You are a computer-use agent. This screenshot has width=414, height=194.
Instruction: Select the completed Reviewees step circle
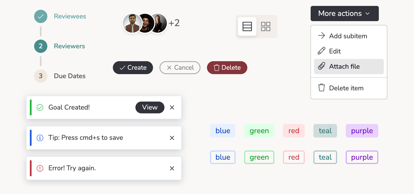click(x=40, y=16)
